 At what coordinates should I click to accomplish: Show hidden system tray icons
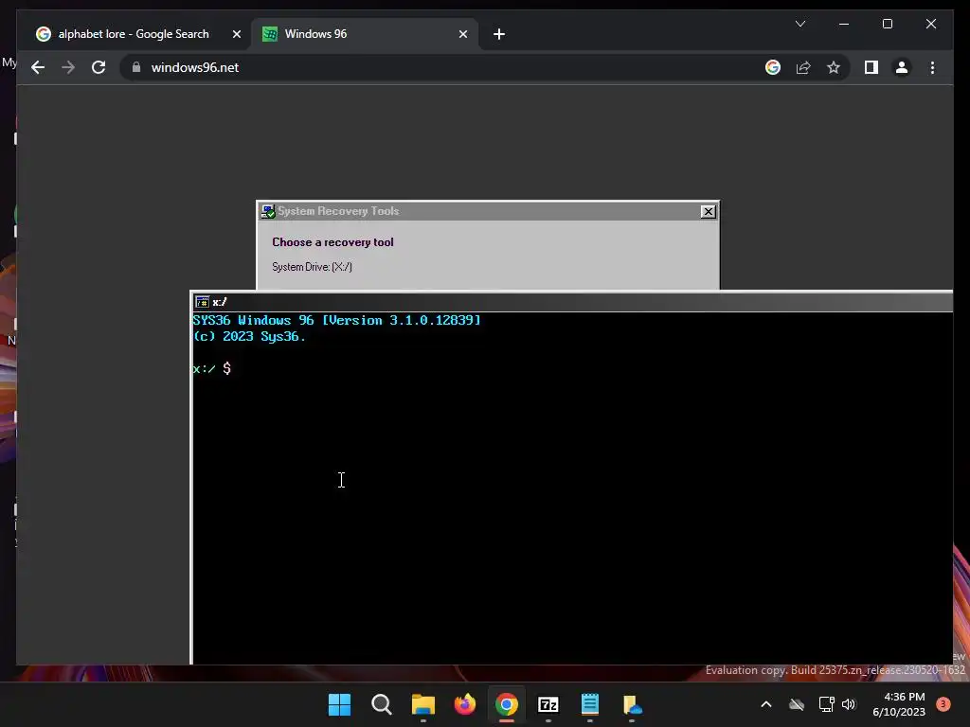(x=765, y=704)
